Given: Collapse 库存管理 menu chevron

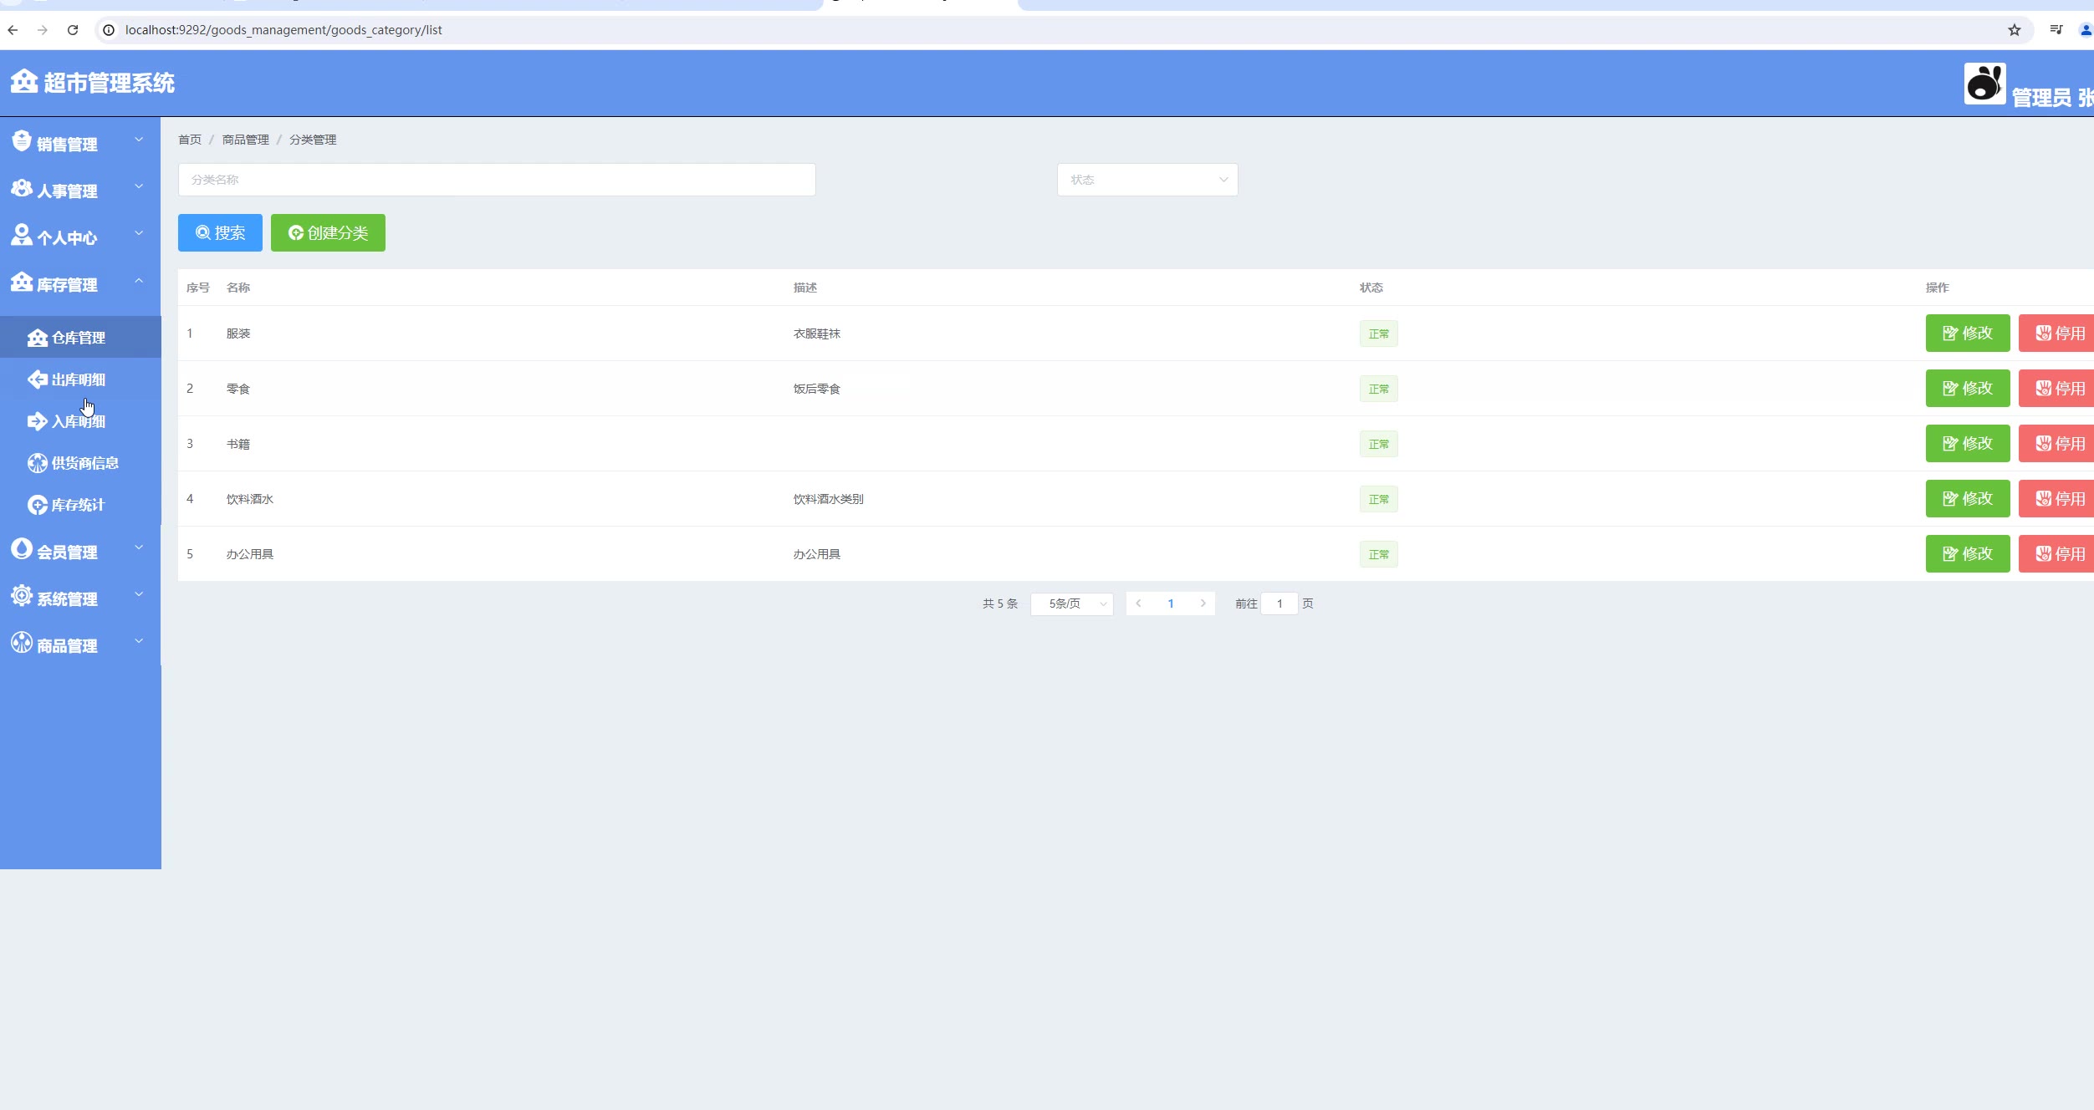Looking at the screenshot, I should point(139,281).
